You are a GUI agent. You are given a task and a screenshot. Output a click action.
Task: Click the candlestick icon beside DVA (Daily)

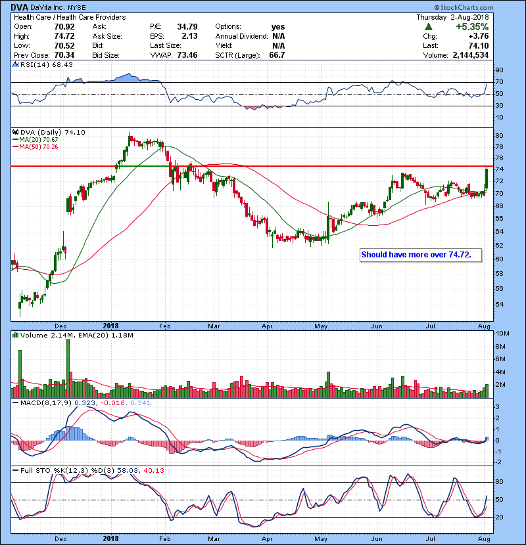coord(15,132)
